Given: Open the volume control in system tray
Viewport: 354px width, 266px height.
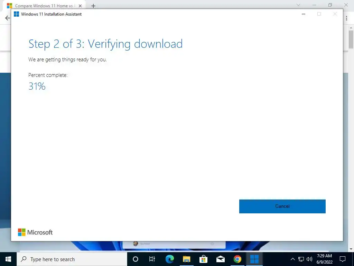Looking at the screenshot, I should click(x=309, y=259).
